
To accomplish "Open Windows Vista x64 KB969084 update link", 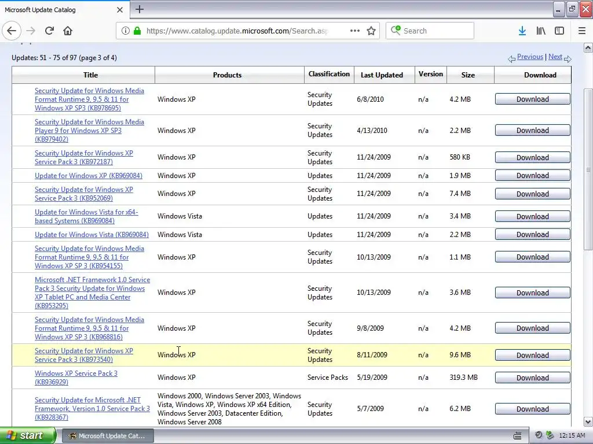I will tap(87, 216).
